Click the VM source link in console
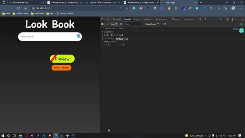 tap(236, 29)
